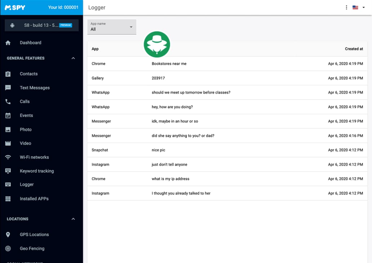The height and width of the screenshot is (263, 372).
Task: Open the App name filter dropdown
Action: 112,27
